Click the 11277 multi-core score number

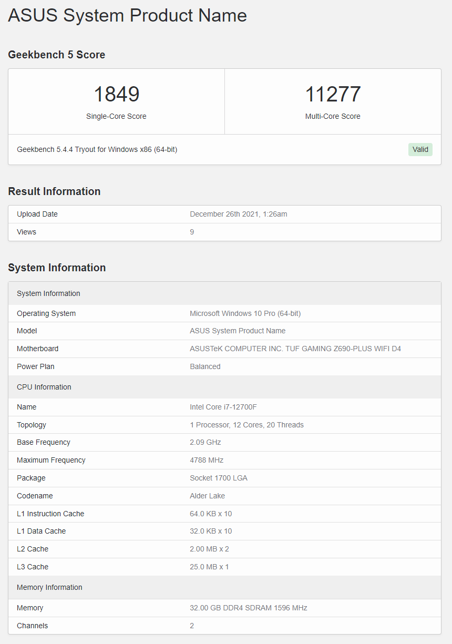(333, 95)
